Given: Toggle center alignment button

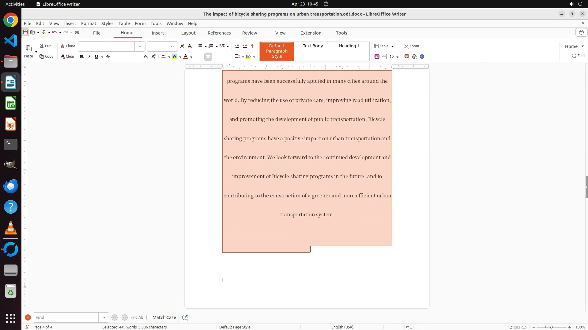Looking at the screenshot, I should pyautogui.click(x=208, y=57).
